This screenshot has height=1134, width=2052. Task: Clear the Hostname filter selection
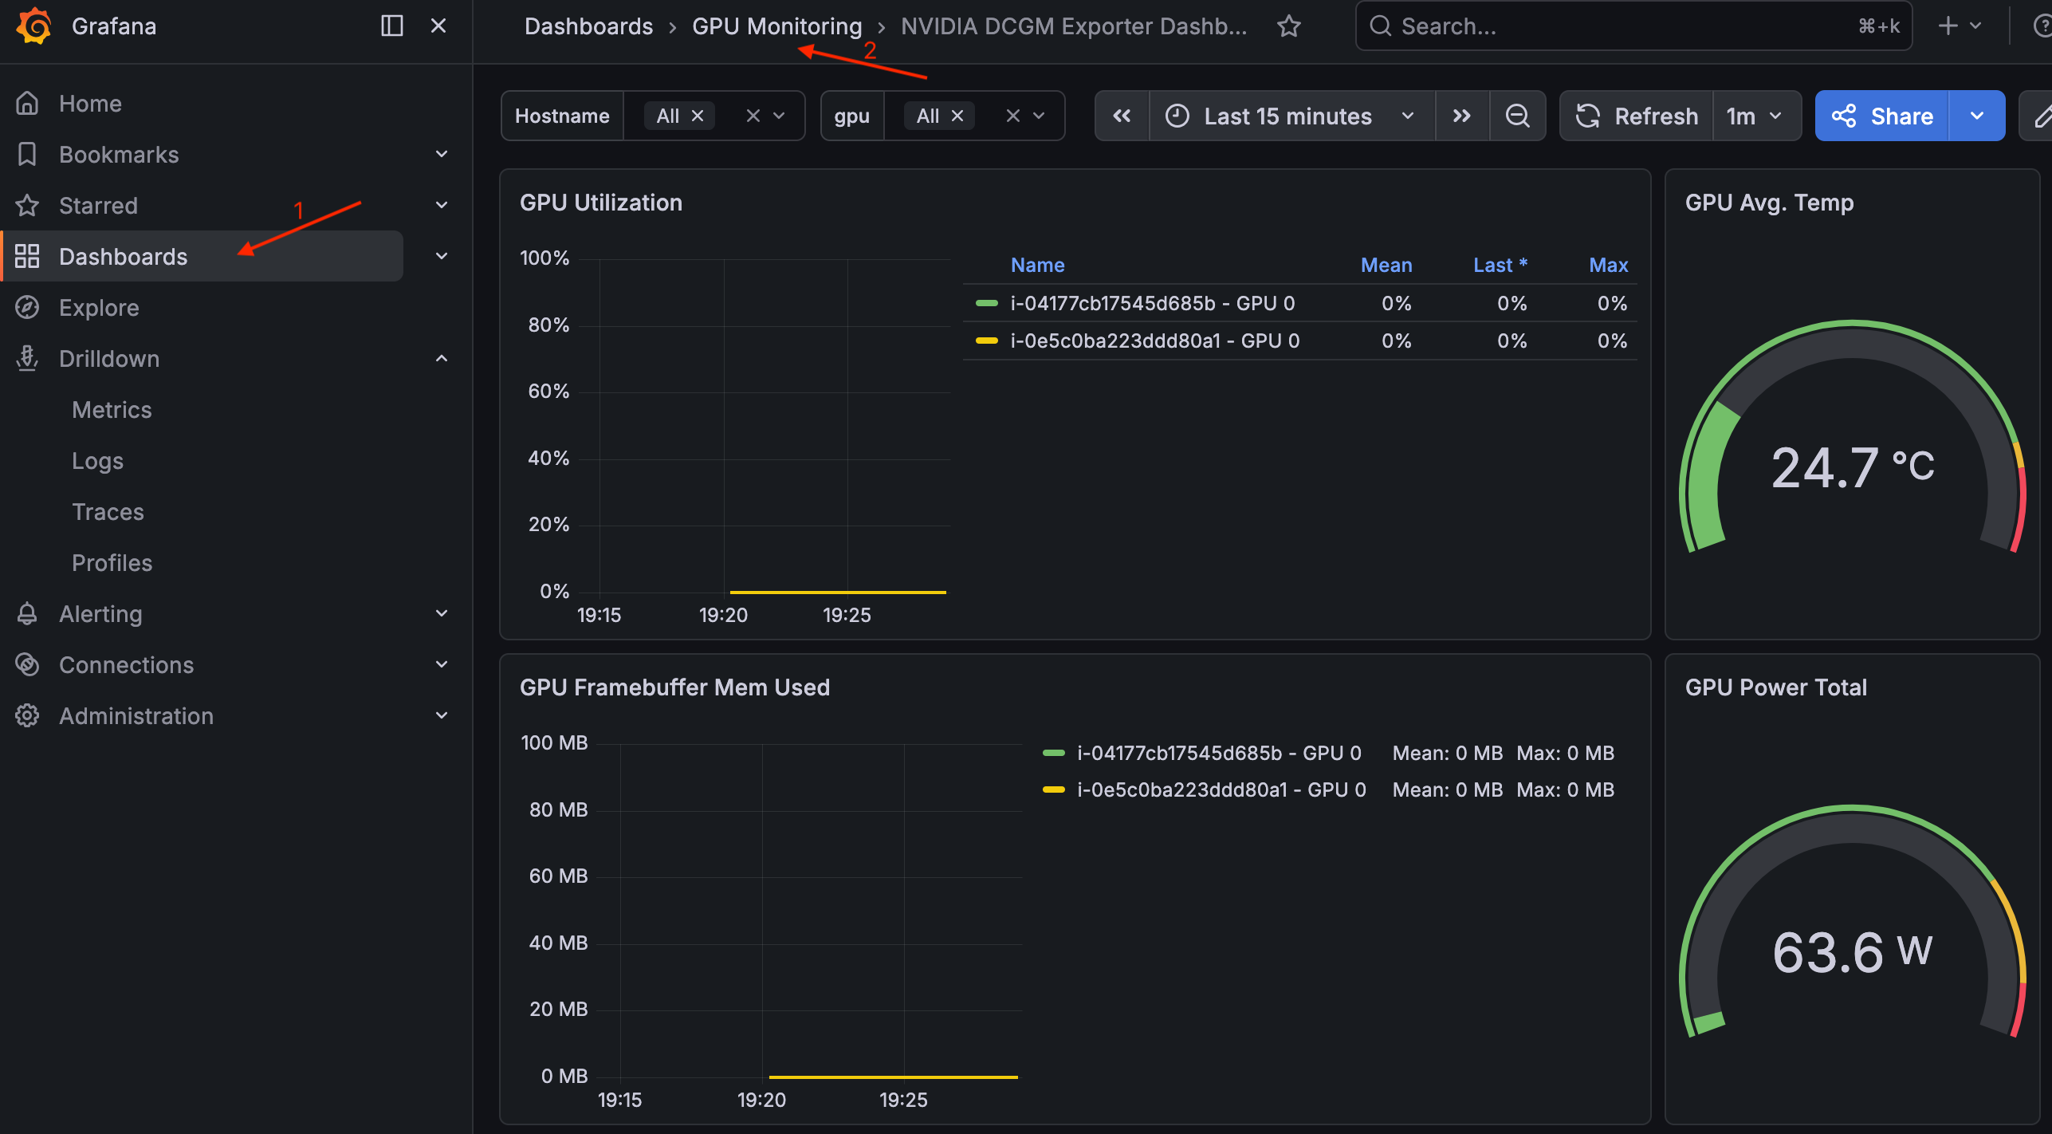coord(753,116)
